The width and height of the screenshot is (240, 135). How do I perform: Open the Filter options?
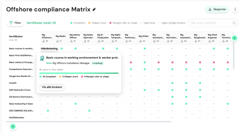[x=15, y=23]
